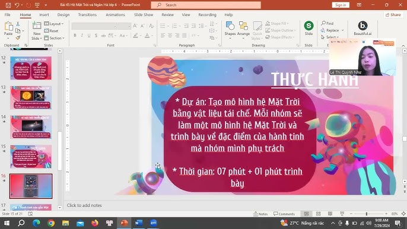Open the Windows Start menu
The image size is (407, 229).
(x=7, y=223)
